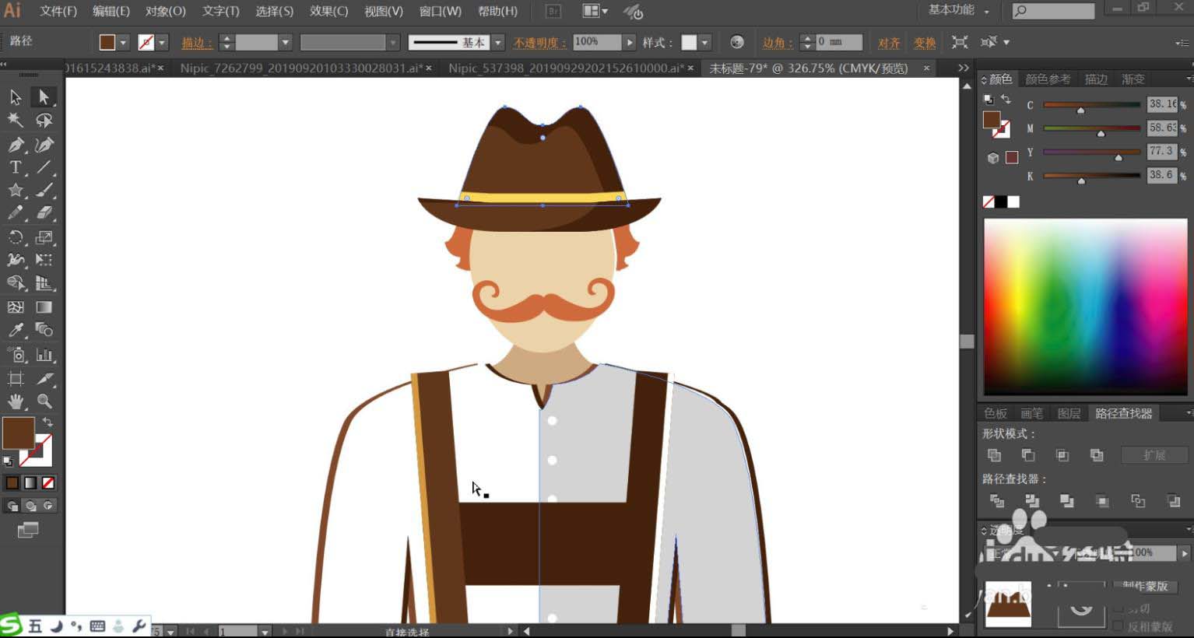This screenshot has width=1194, height=638.
Task: Swap fill and stroke in toolbox
Action: click(47, 422)
